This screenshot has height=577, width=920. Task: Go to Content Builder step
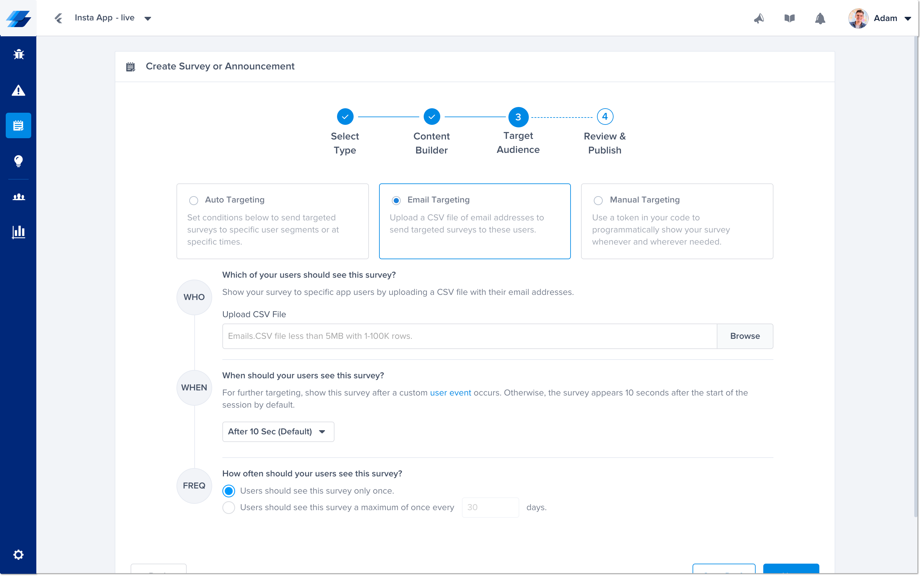click(x=431, y=117)
